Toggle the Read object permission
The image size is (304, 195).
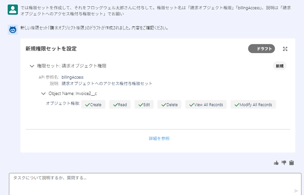(120, 104)
